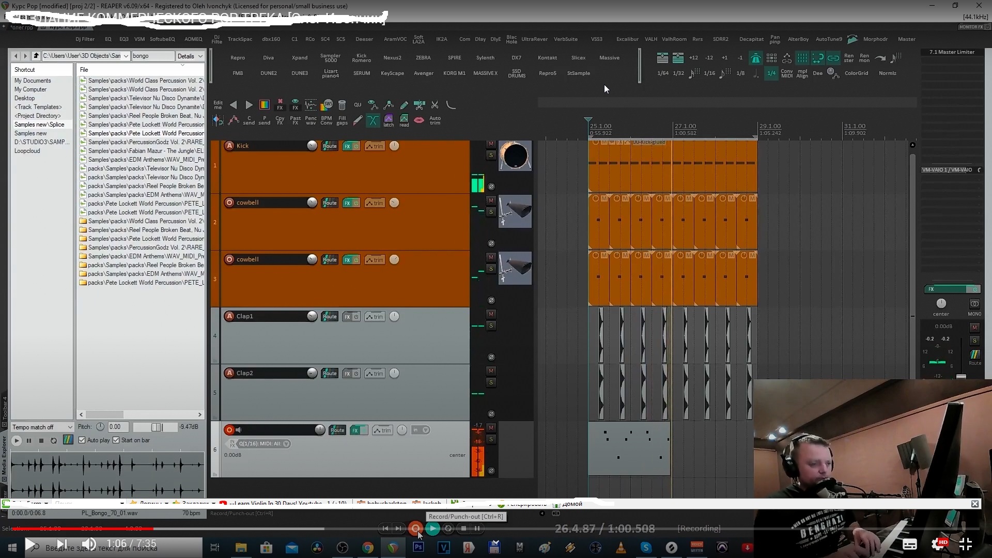This screenshot has height=558, width=992.
Task: Open Photoshop from the Windows taskbar
Action: 419,547
